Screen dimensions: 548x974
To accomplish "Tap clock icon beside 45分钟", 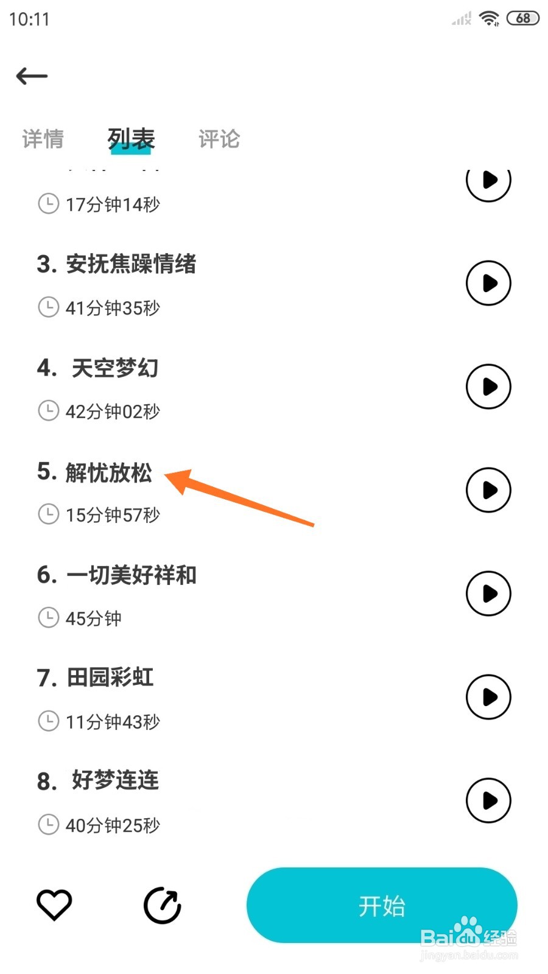I will (49, 617).
